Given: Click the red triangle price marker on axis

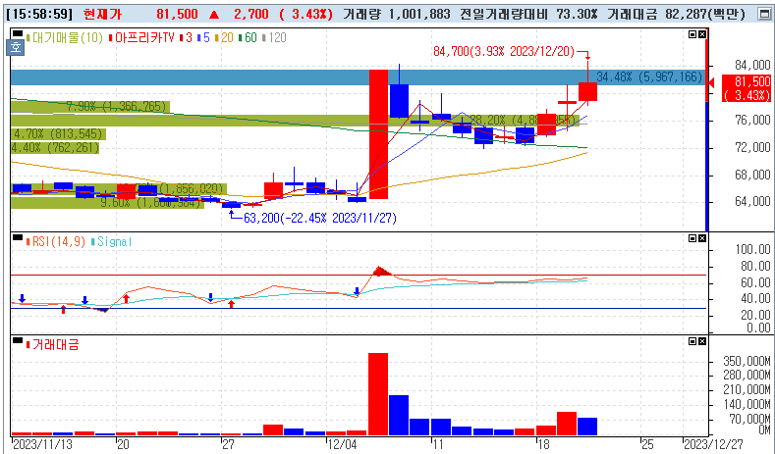Looking at the screenshot, I should tap(711, 83).
